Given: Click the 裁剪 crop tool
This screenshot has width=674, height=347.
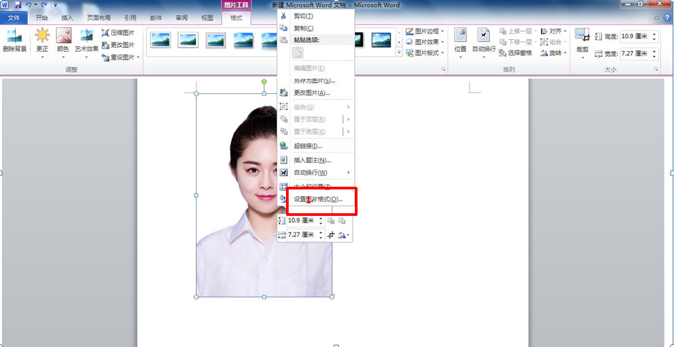Looking at the screenshot, I should [583, 43].
